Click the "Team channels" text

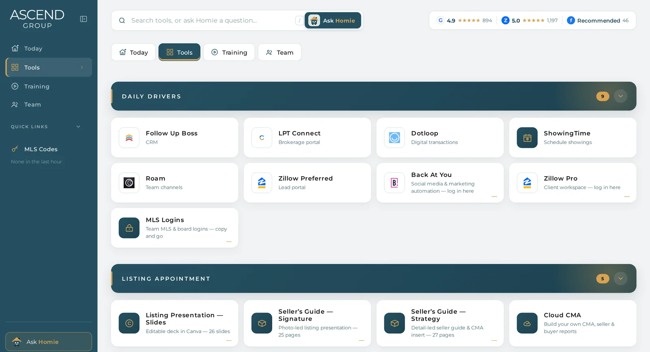click(x=164, y=187)
